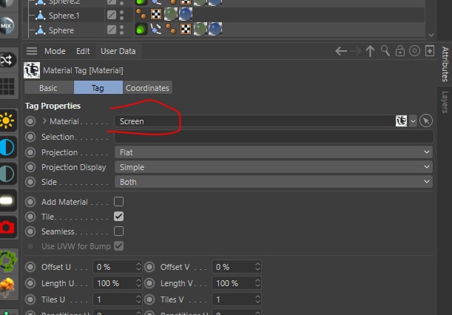Click the Material Tag header icon
Viewport: 452px width, 315px height.
tap(32, 70)
